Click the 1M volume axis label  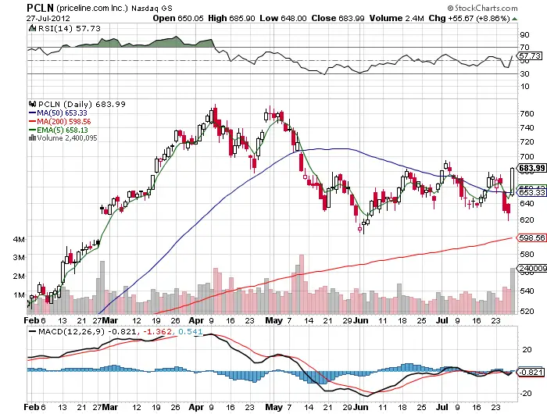pos(19,295)
